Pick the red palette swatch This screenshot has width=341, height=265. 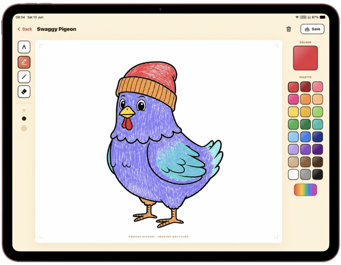point(293,87)
